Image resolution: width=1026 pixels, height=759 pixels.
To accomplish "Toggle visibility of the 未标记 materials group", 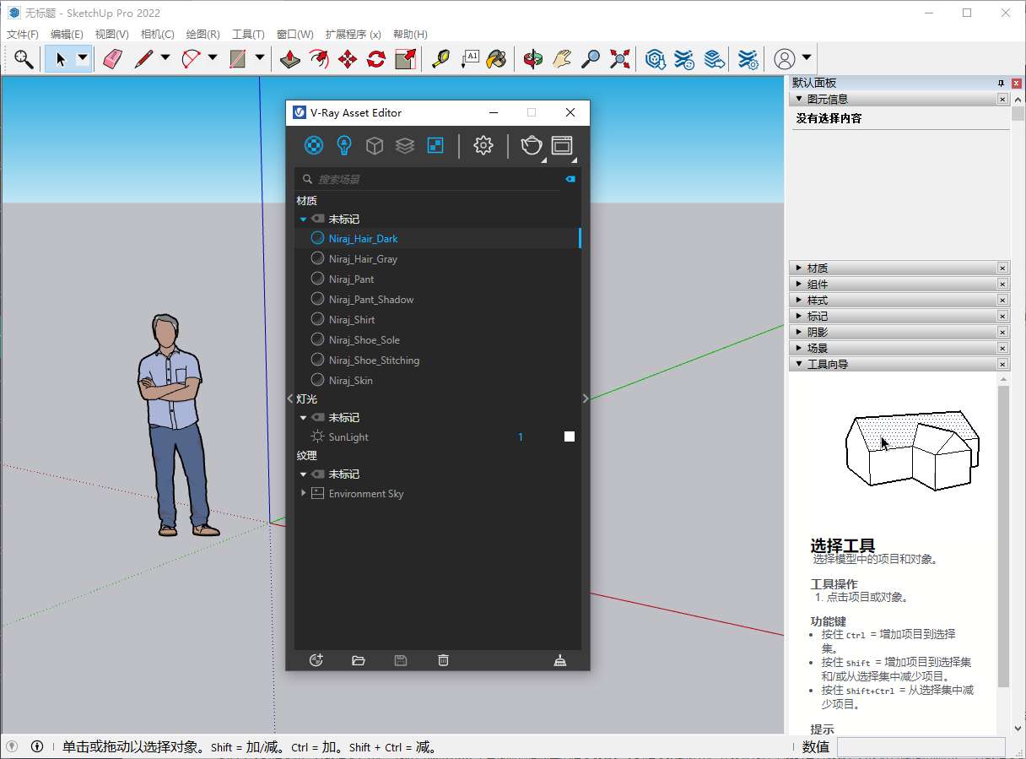I will [318, 219].
